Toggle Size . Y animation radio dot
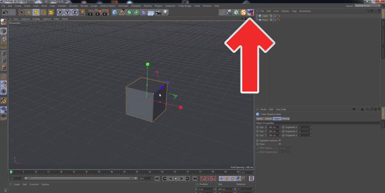Viewport: 385px width, 193px height. 257,131
